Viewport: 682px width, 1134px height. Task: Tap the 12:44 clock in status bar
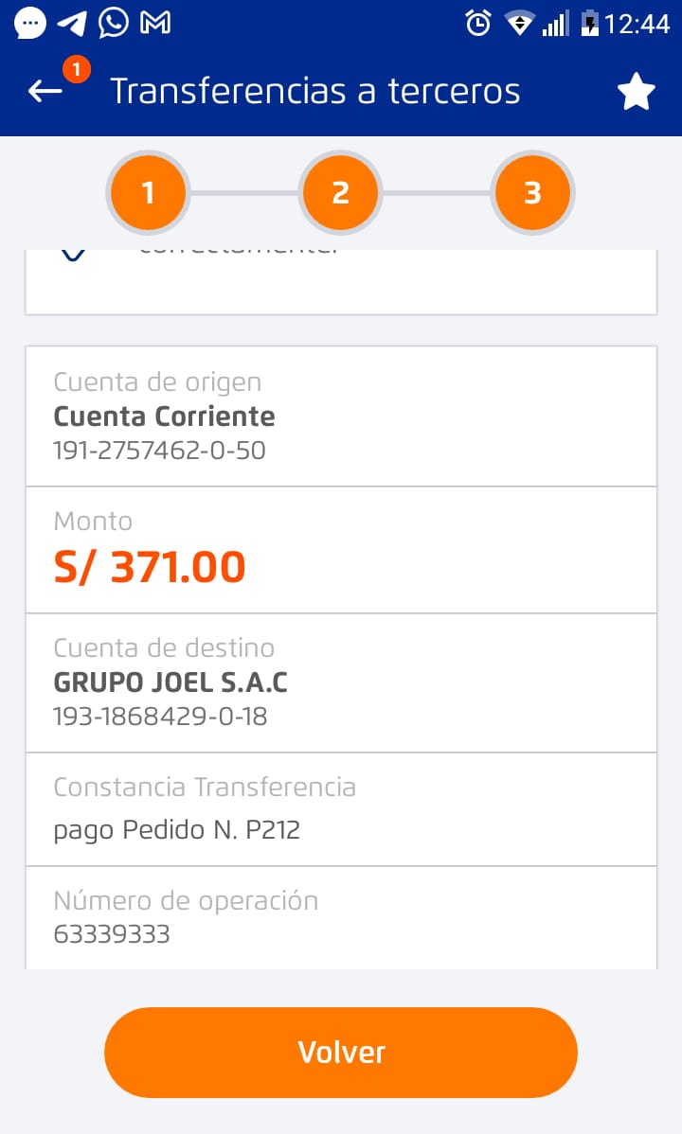click(x=637, y=23)
